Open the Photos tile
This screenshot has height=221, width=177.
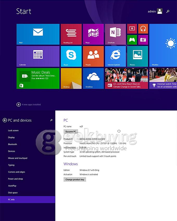(x=137, y=56)
